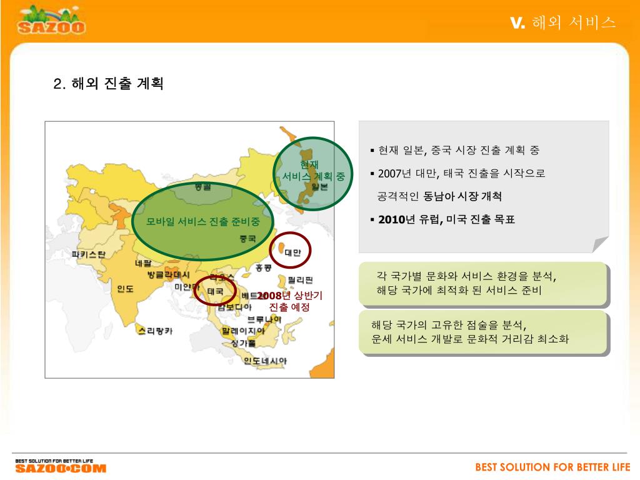Click green box '각 국가별 문화와 서비스 환경을 분석'

click(483, 283)
